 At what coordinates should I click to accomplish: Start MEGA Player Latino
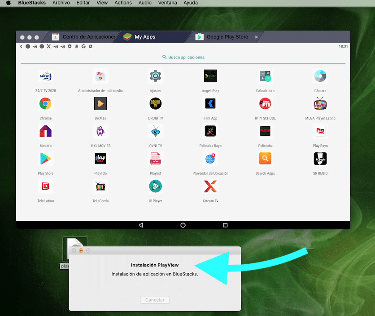(320, 103)
